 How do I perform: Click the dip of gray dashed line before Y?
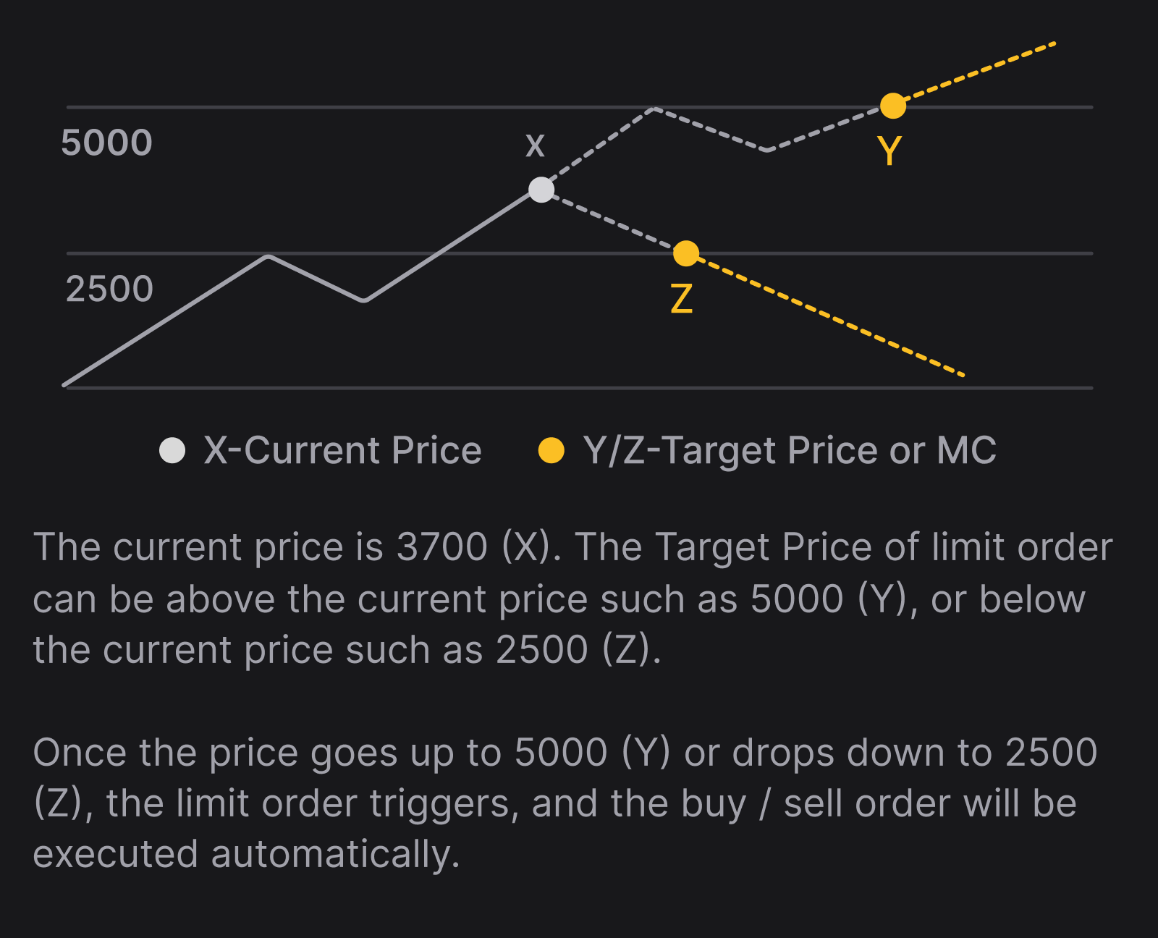point(767,150)
